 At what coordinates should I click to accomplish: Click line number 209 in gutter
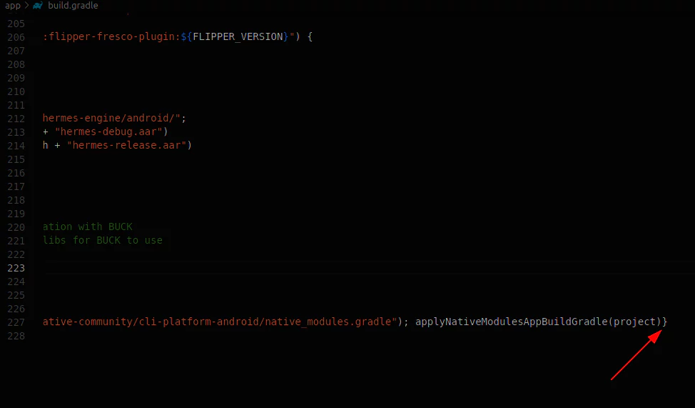[x=16, y=78]
